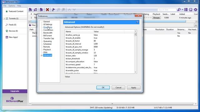
Task: Open the search provider dropdown arrow
Action: pos(182,10)
